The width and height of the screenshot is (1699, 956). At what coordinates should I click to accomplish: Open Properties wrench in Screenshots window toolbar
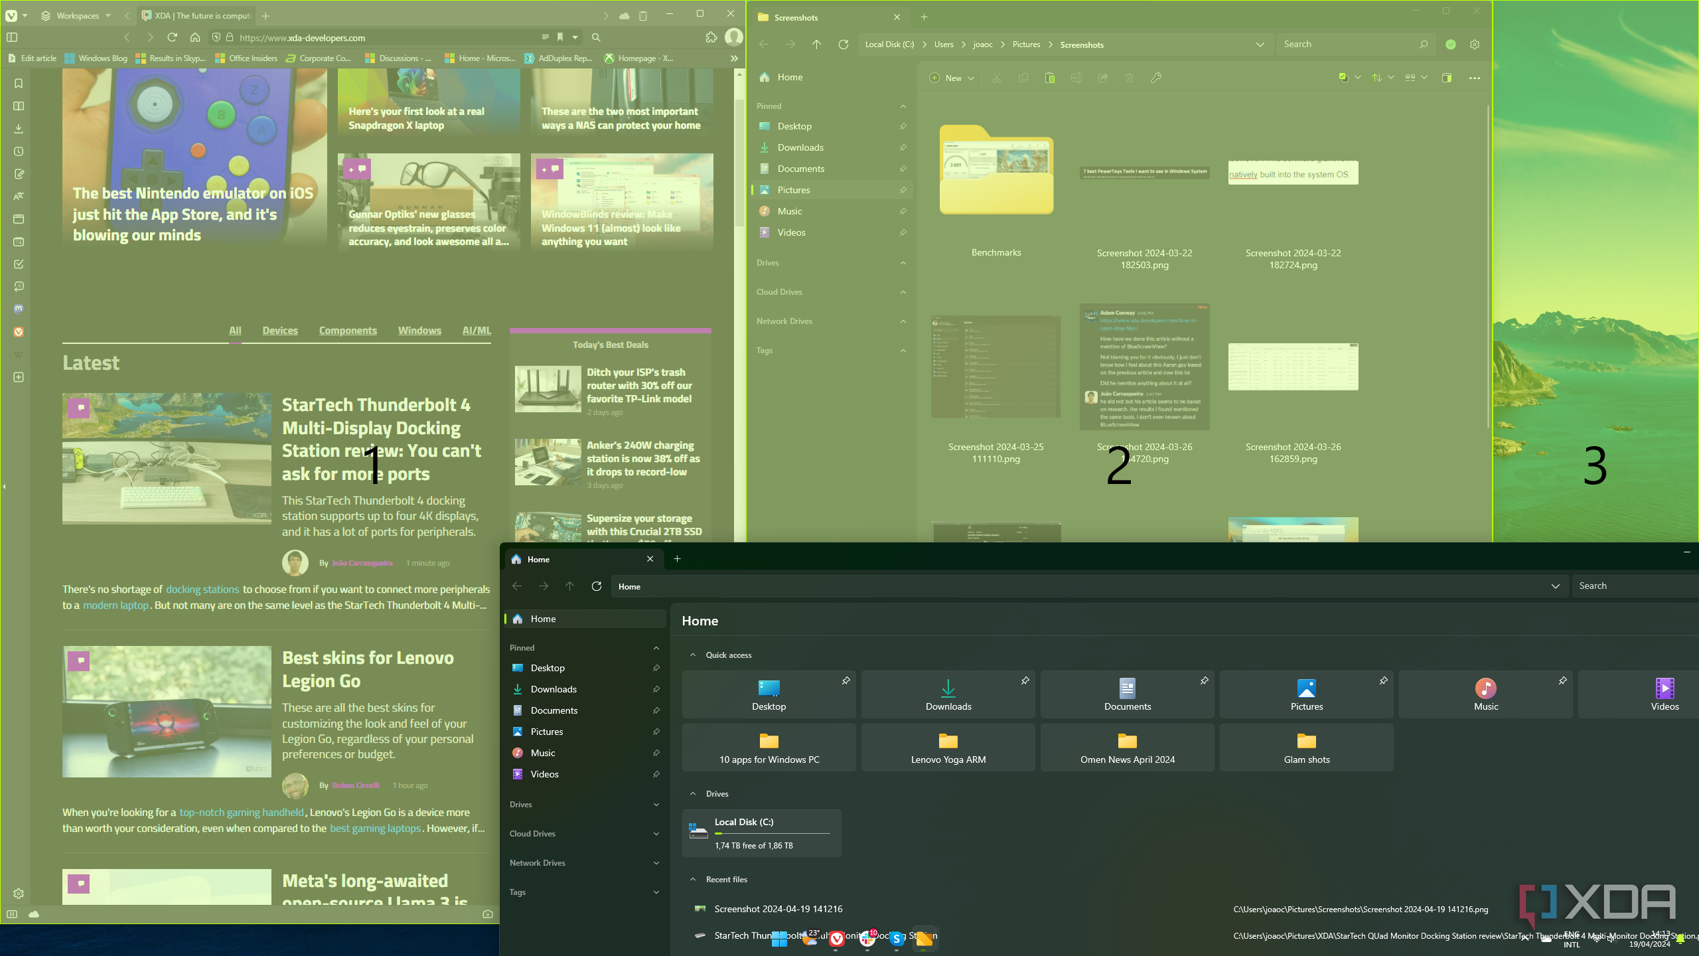[x=1156, y=78]
